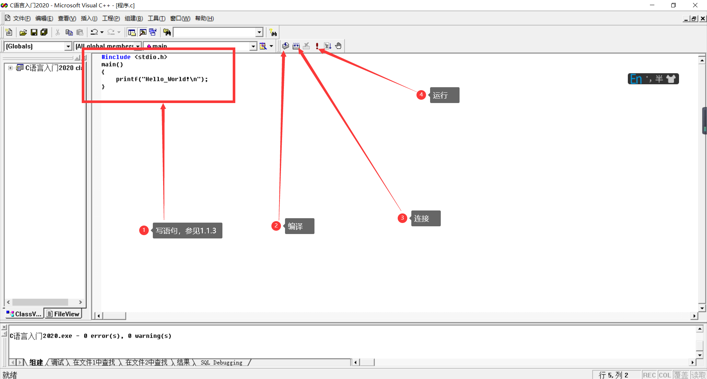This screenshot has height=379, width=707.
Task: Create a new text file
Action: (9, 32)
